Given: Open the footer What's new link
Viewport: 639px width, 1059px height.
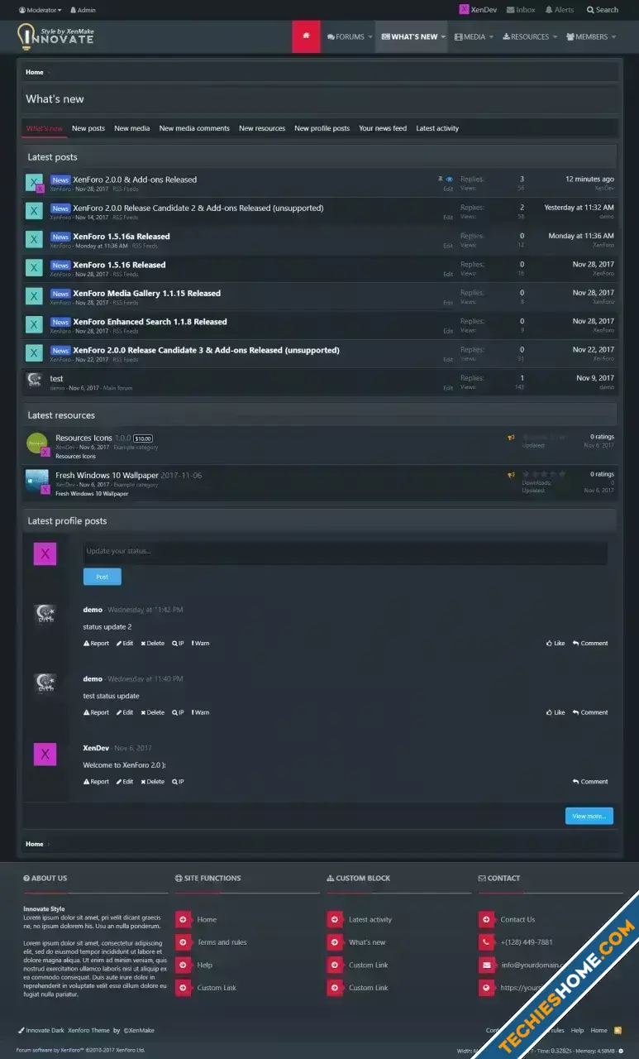Looking at the screenshot, I should pyautogui.click(x=367, y=942).
